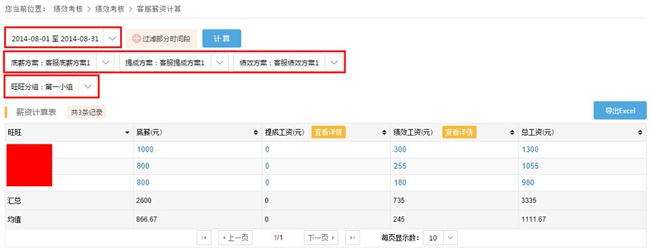Click 查看详情 beside 绩效工资
This screenshot has width=651, height=251.
(x=459, y=132)
